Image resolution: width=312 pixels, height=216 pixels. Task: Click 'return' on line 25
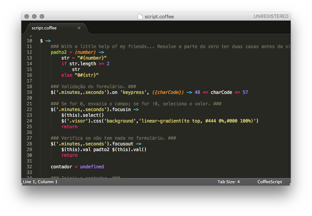tap(69, 127)
